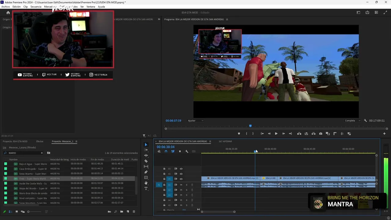Switch Project panel to list view
Image resolution: width=391 pixels, height=220 pixels.
(x=10, y=211)
